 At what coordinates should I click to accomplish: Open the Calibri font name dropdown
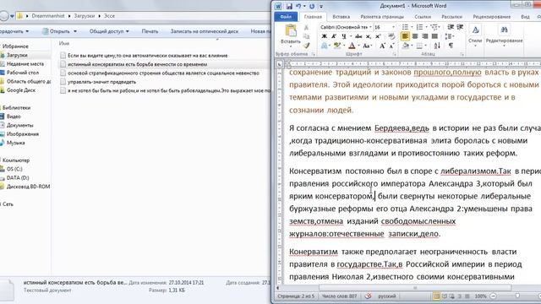pyautogui.click(x=370, y=27)
